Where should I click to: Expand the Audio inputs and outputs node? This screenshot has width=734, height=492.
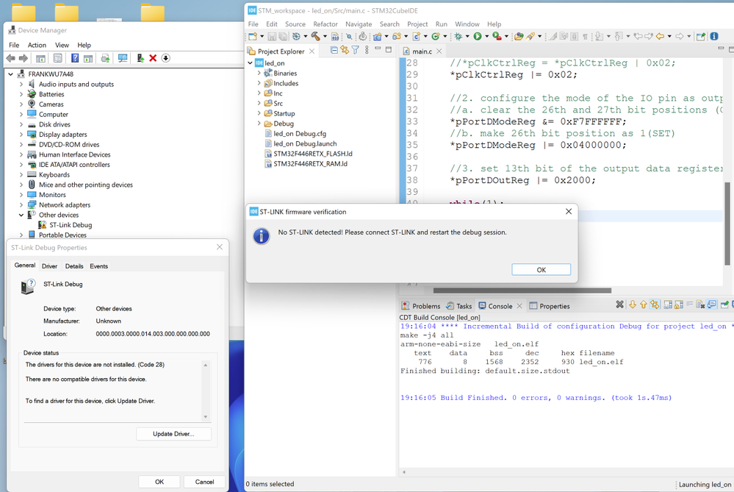tap(21, 85)
